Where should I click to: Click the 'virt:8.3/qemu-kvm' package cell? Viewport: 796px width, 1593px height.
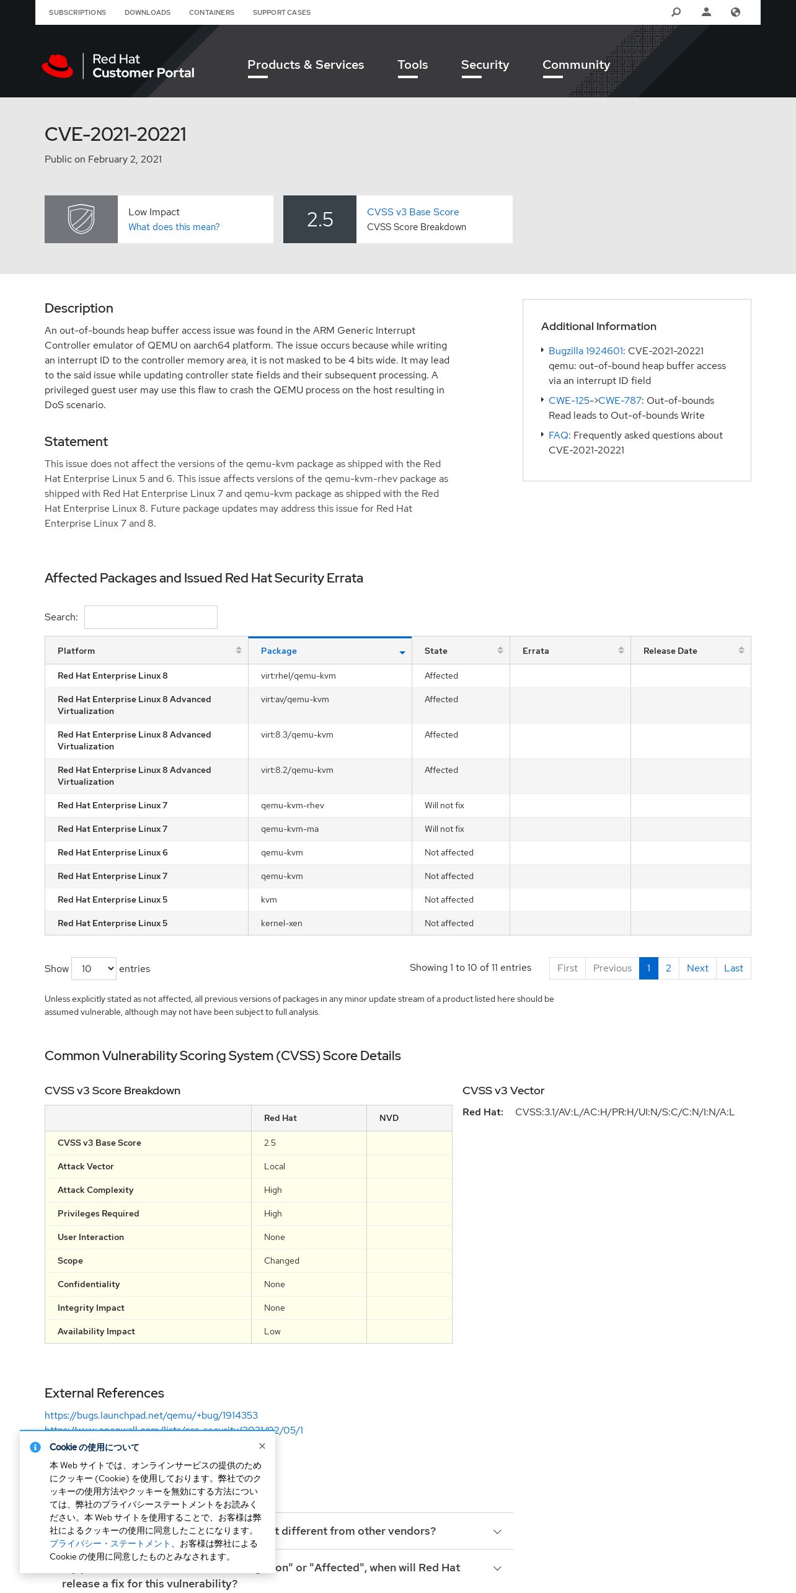click(x=330, y=741)
